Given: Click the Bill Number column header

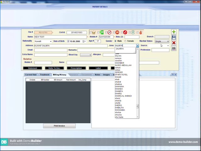Looking at the screenshot, I should click(45, 80).
